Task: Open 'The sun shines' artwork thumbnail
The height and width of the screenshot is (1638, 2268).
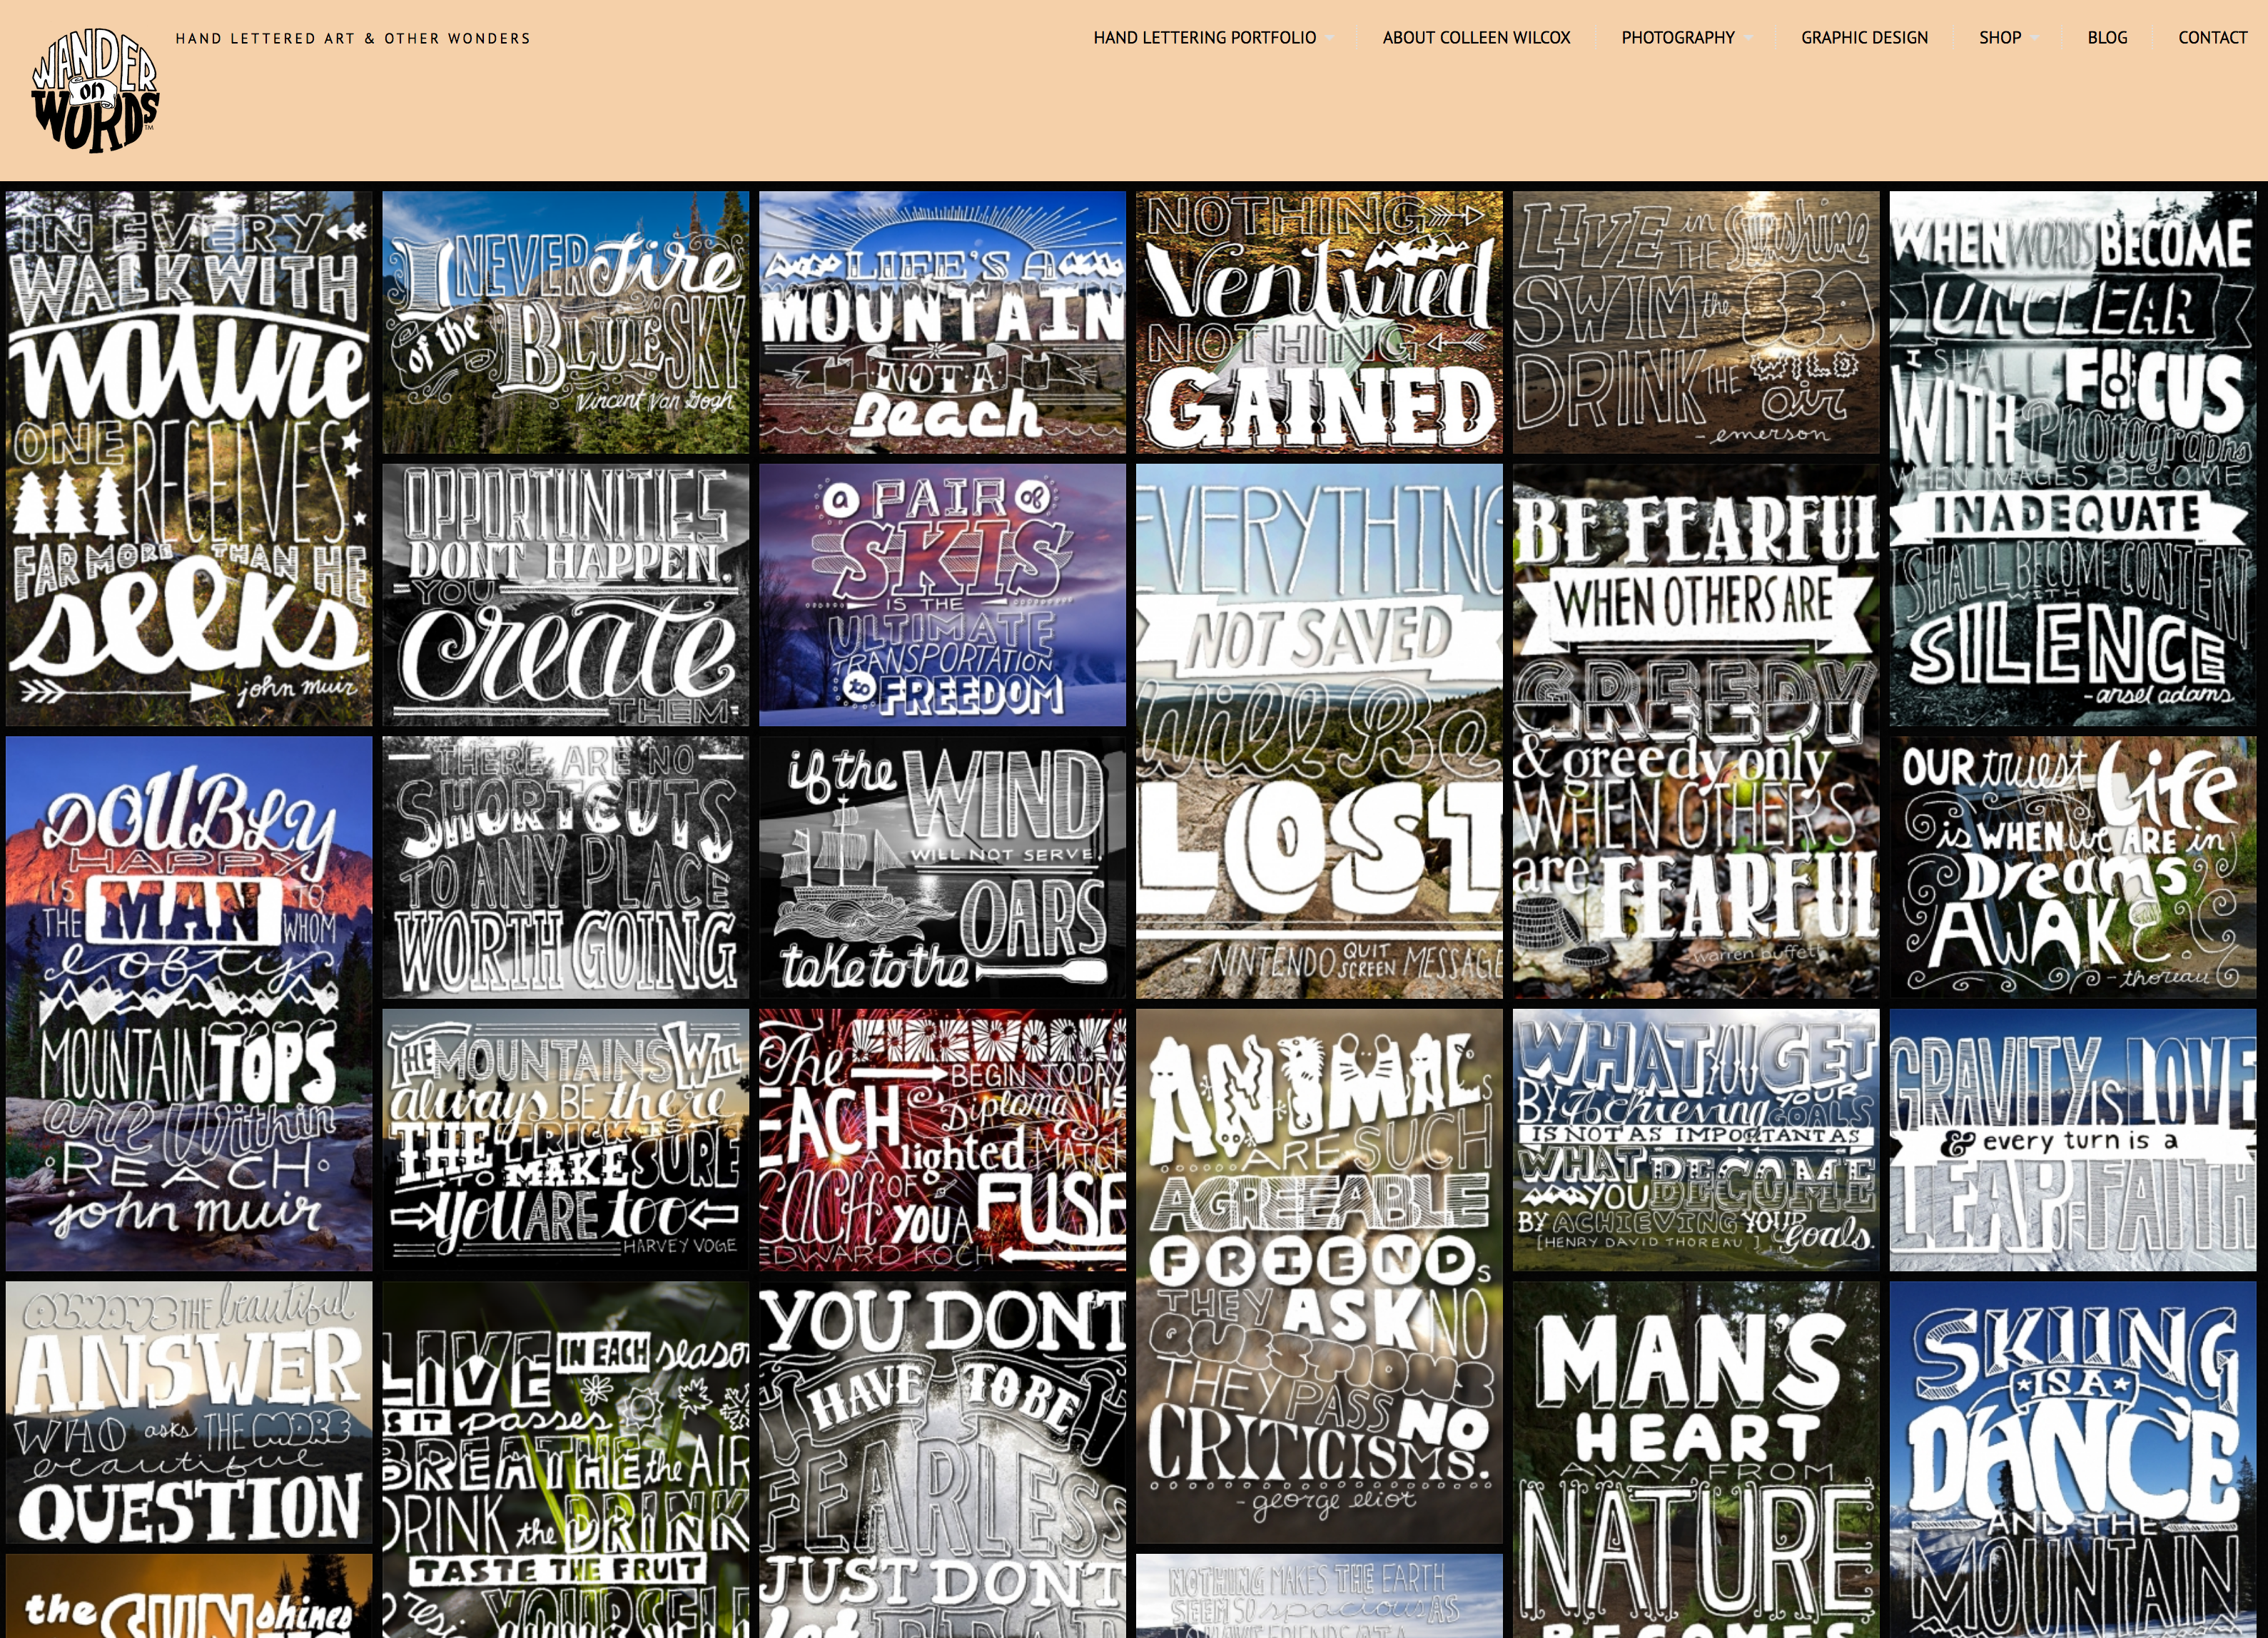Action: pos(189,1596)
